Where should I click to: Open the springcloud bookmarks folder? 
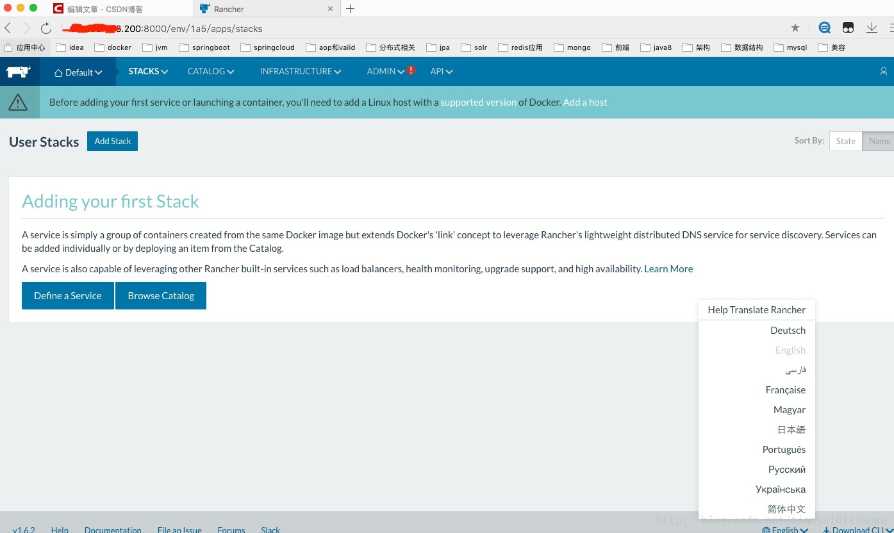coord(268,47)
